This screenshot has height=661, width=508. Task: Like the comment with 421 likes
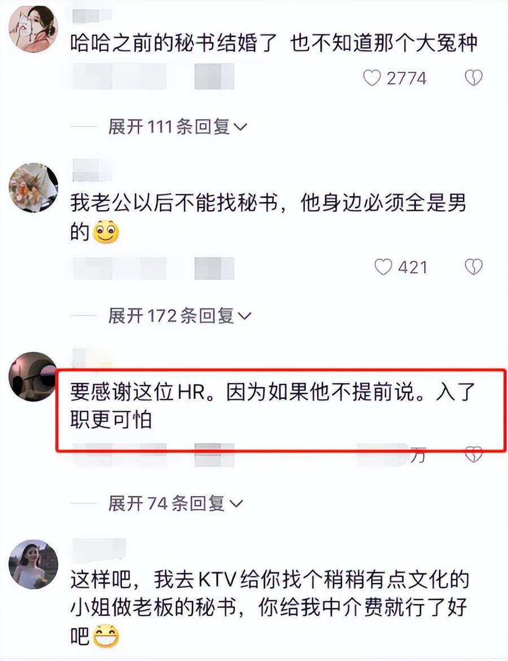(x=383, y=267)
